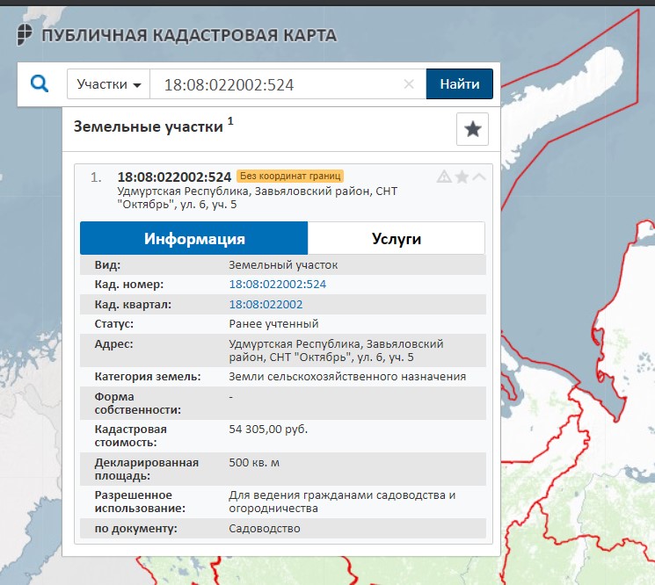Image resolution: width=655 pixels, height=585 pixels.
Task: Open the favorites star button
Action: (x=472, y=129)
